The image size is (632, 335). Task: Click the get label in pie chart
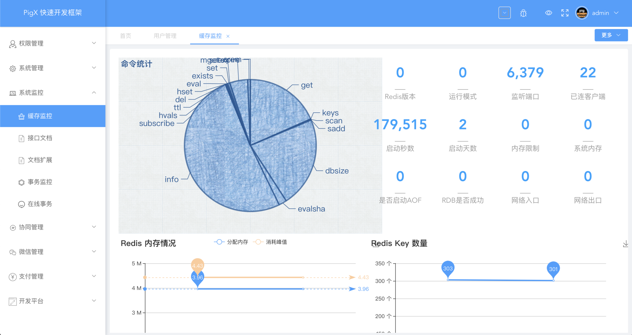point(307,85)
